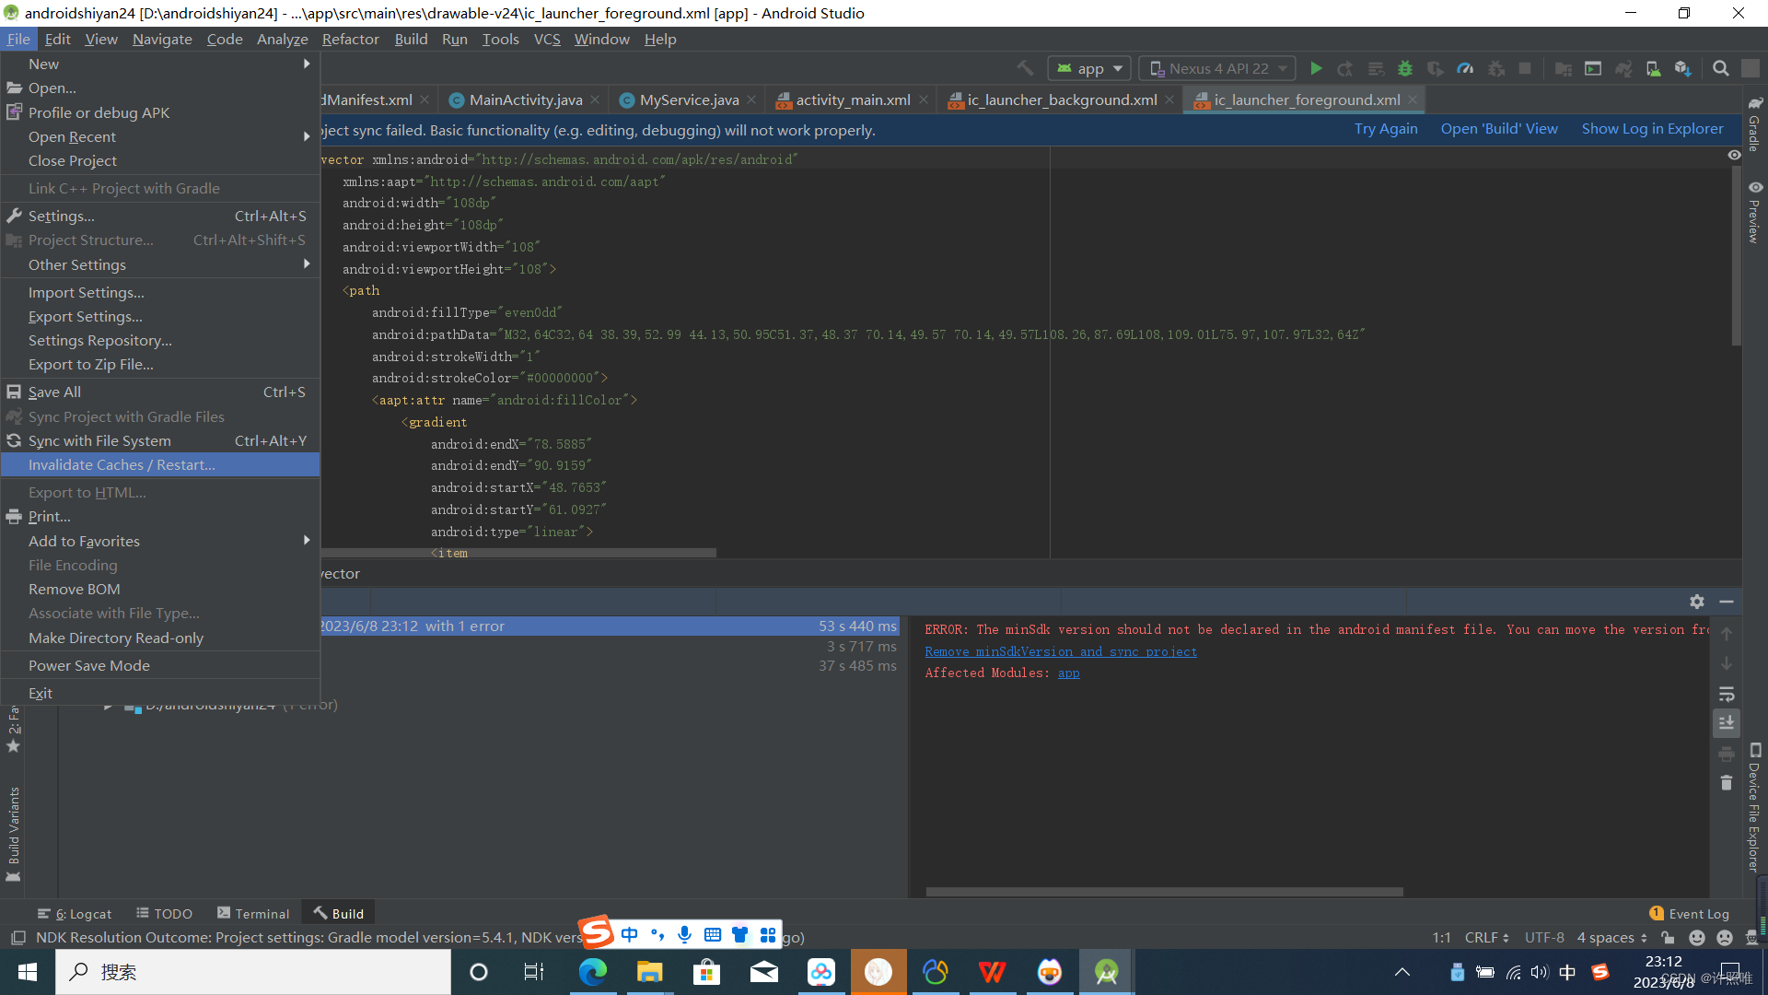Open the Profiler from the toolbar

coord(1466,68)
